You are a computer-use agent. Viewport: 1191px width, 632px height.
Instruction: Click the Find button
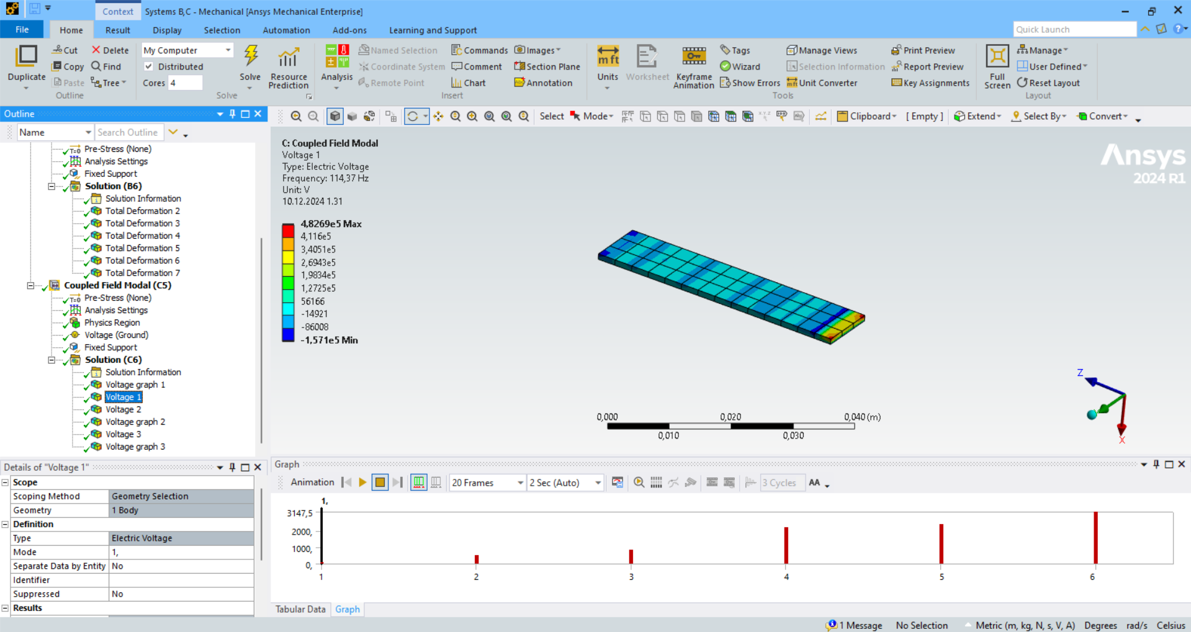106,66
